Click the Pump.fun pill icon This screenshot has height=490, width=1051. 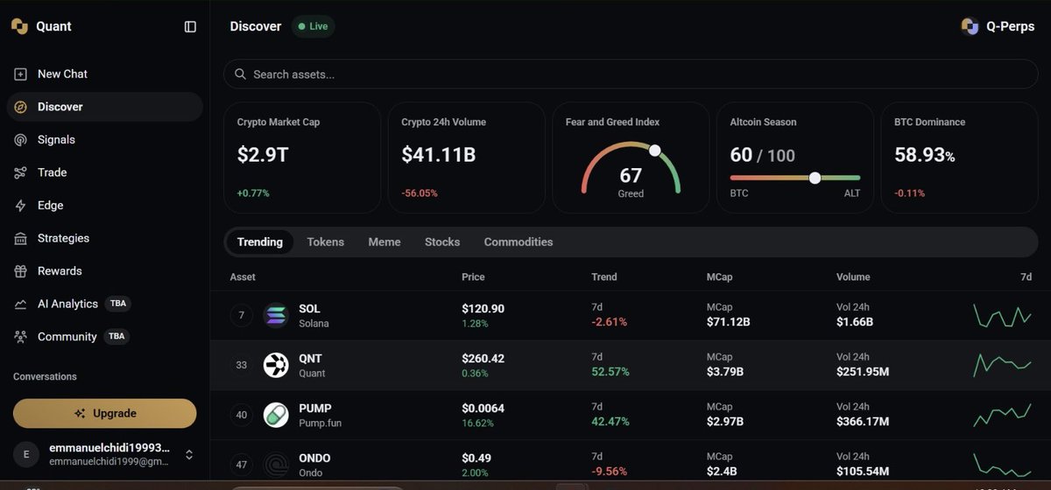coord(276,415)
